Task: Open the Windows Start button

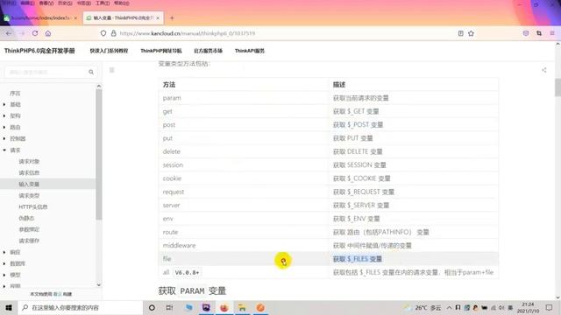Action: 9,307
